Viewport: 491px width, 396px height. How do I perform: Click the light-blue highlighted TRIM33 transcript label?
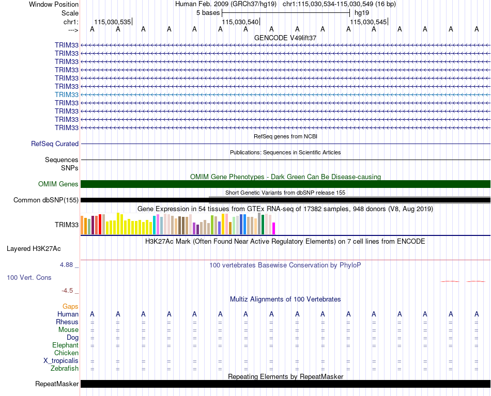coord(66,94)
